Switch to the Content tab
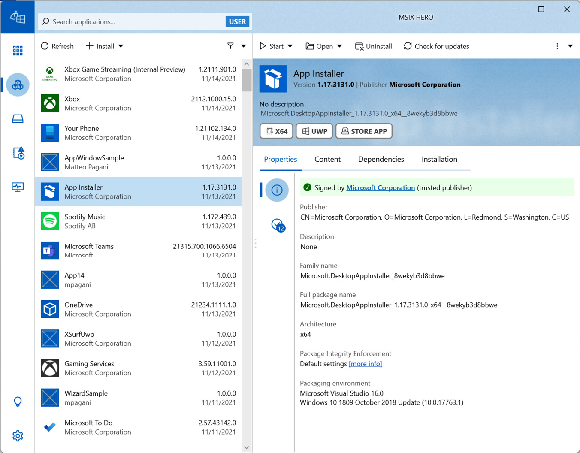 point(327,159)
